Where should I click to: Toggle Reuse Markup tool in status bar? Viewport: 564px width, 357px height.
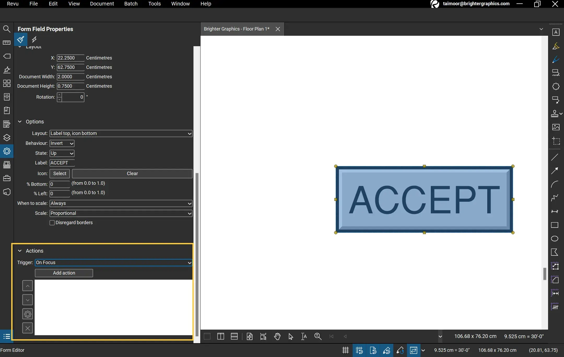[x=400, y=350]
